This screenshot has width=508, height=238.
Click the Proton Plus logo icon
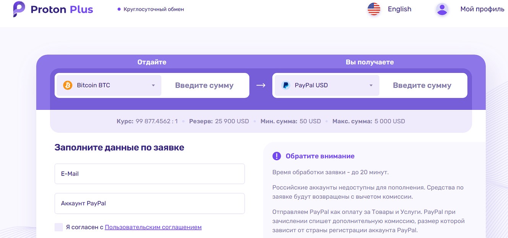point(19,9)
